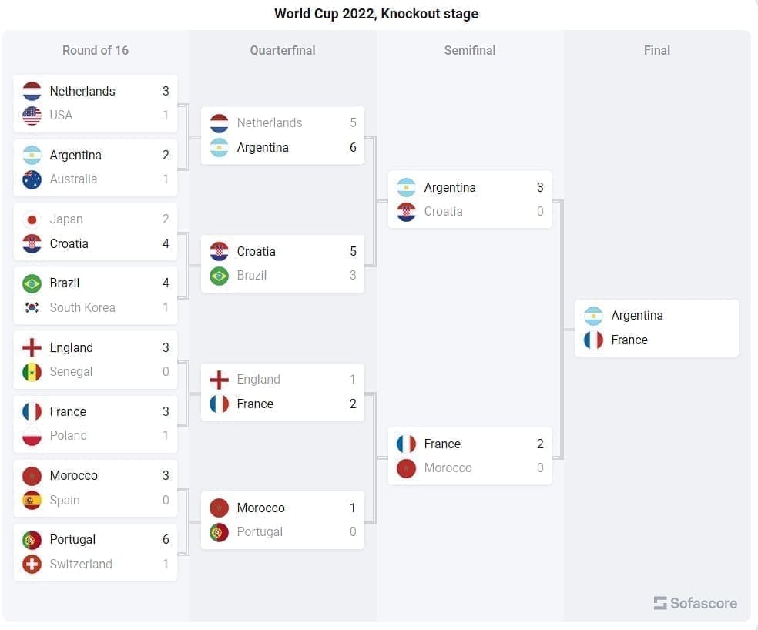758x630 pixels.
Task: Open the France team name in the Final
Action: coord(629,340)
